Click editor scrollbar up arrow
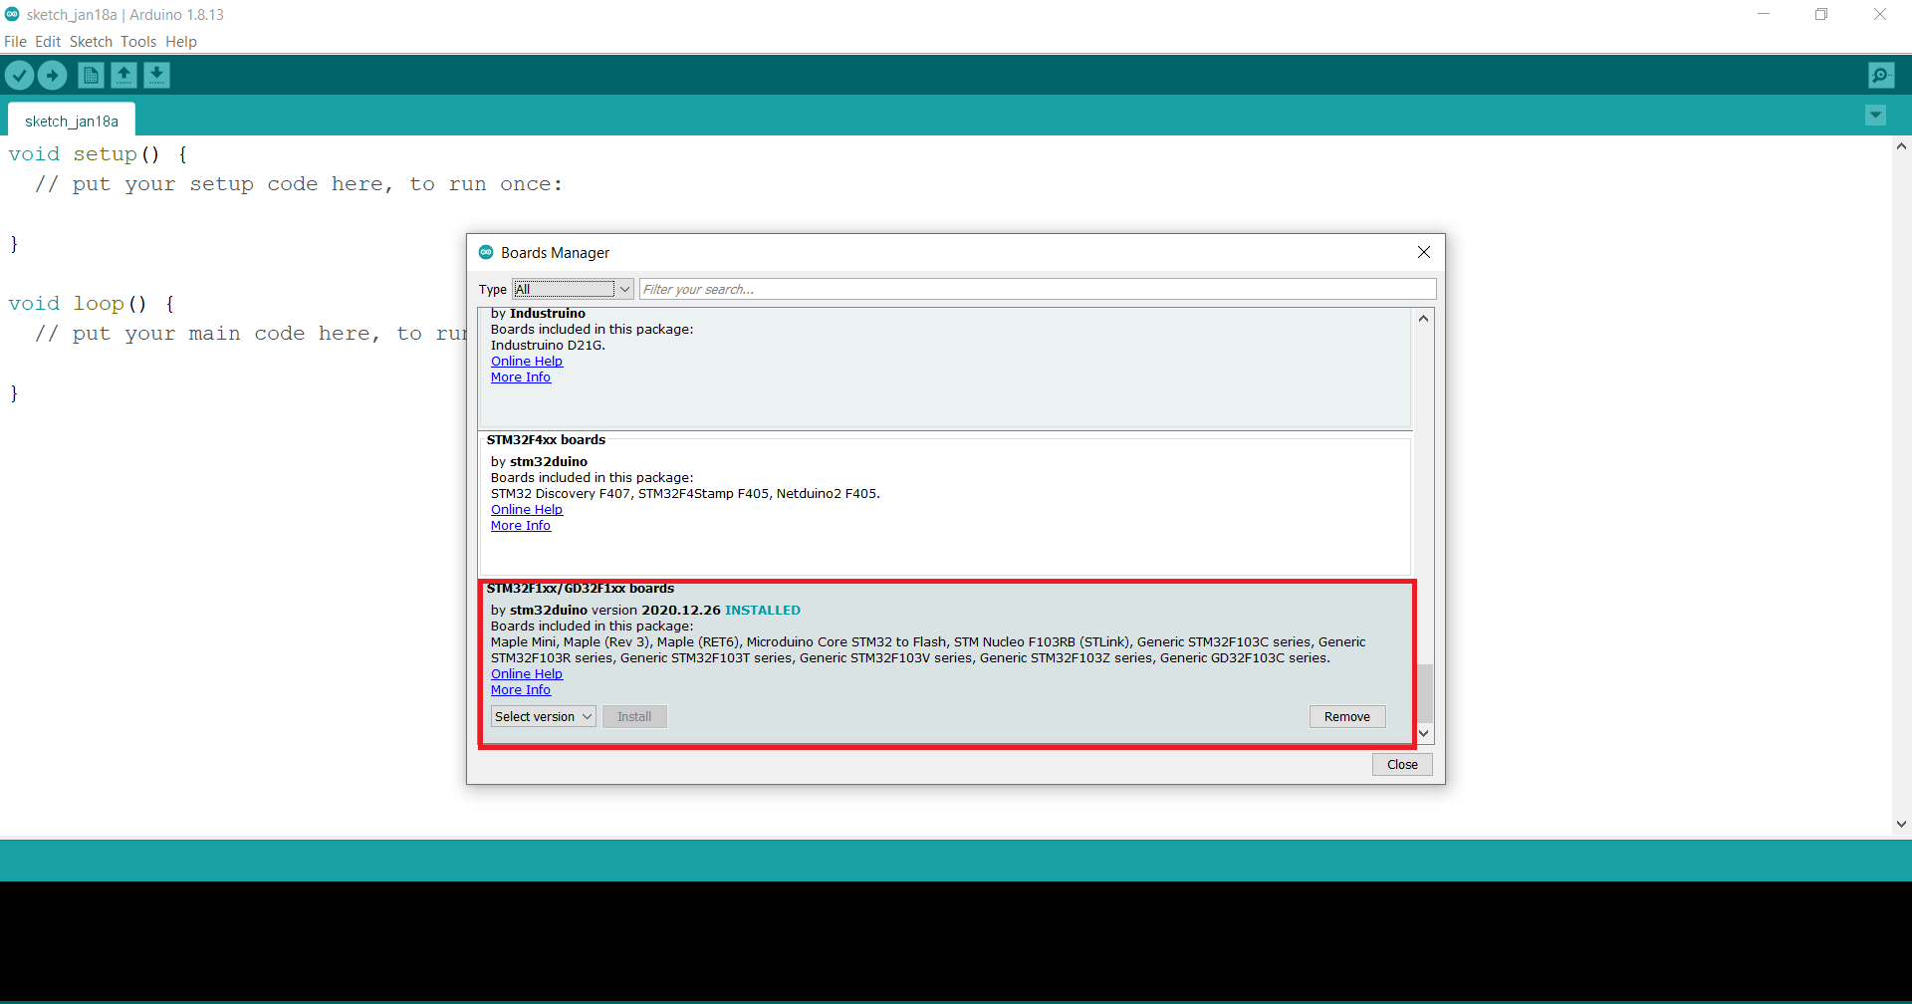The image size is (1912, 1004). 1901,146
